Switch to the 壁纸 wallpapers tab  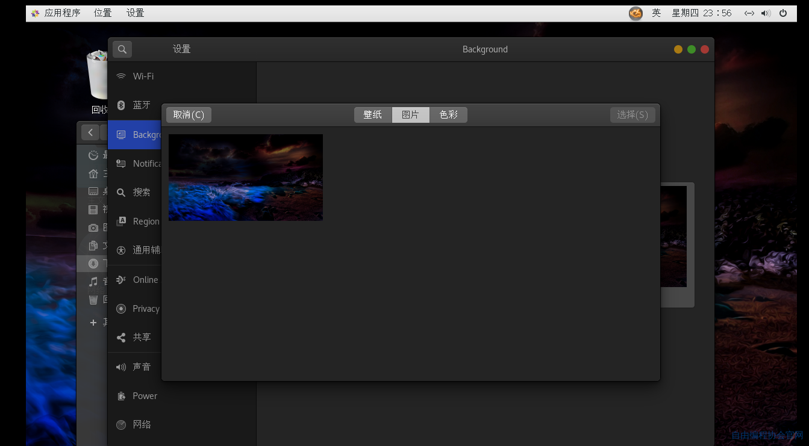click(x=373, y=115)
